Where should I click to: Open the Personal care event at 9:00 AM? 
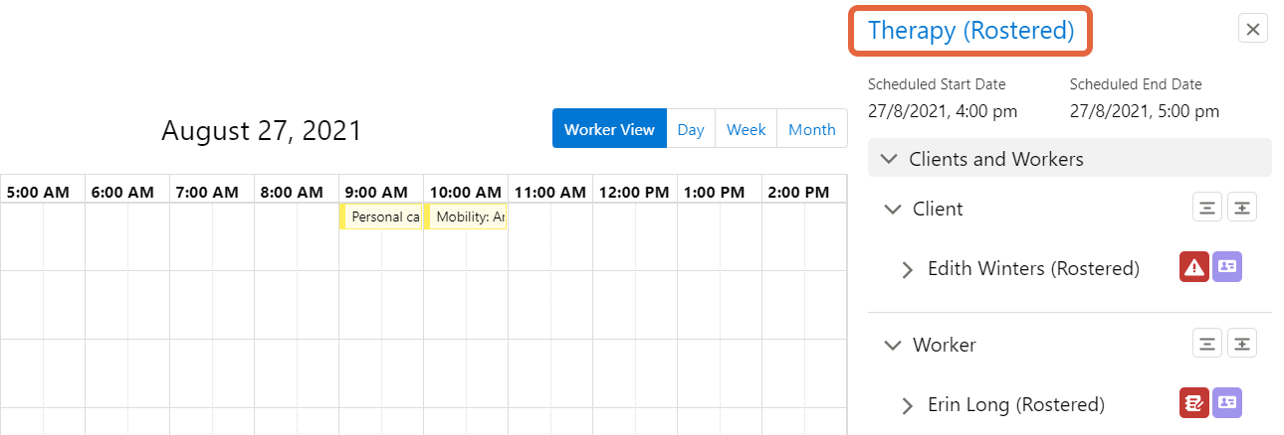(x=381, y=217)
